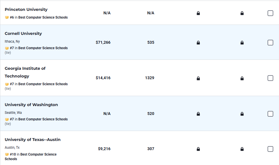Click first lock icon in Washington row

click(x=198, y=114)
